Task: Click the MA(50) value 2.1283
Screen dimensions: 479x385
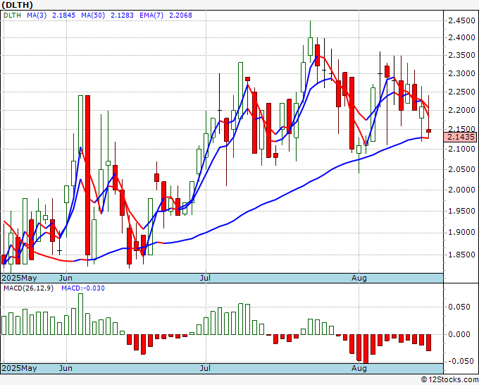Action: click(x=122, y=16)
